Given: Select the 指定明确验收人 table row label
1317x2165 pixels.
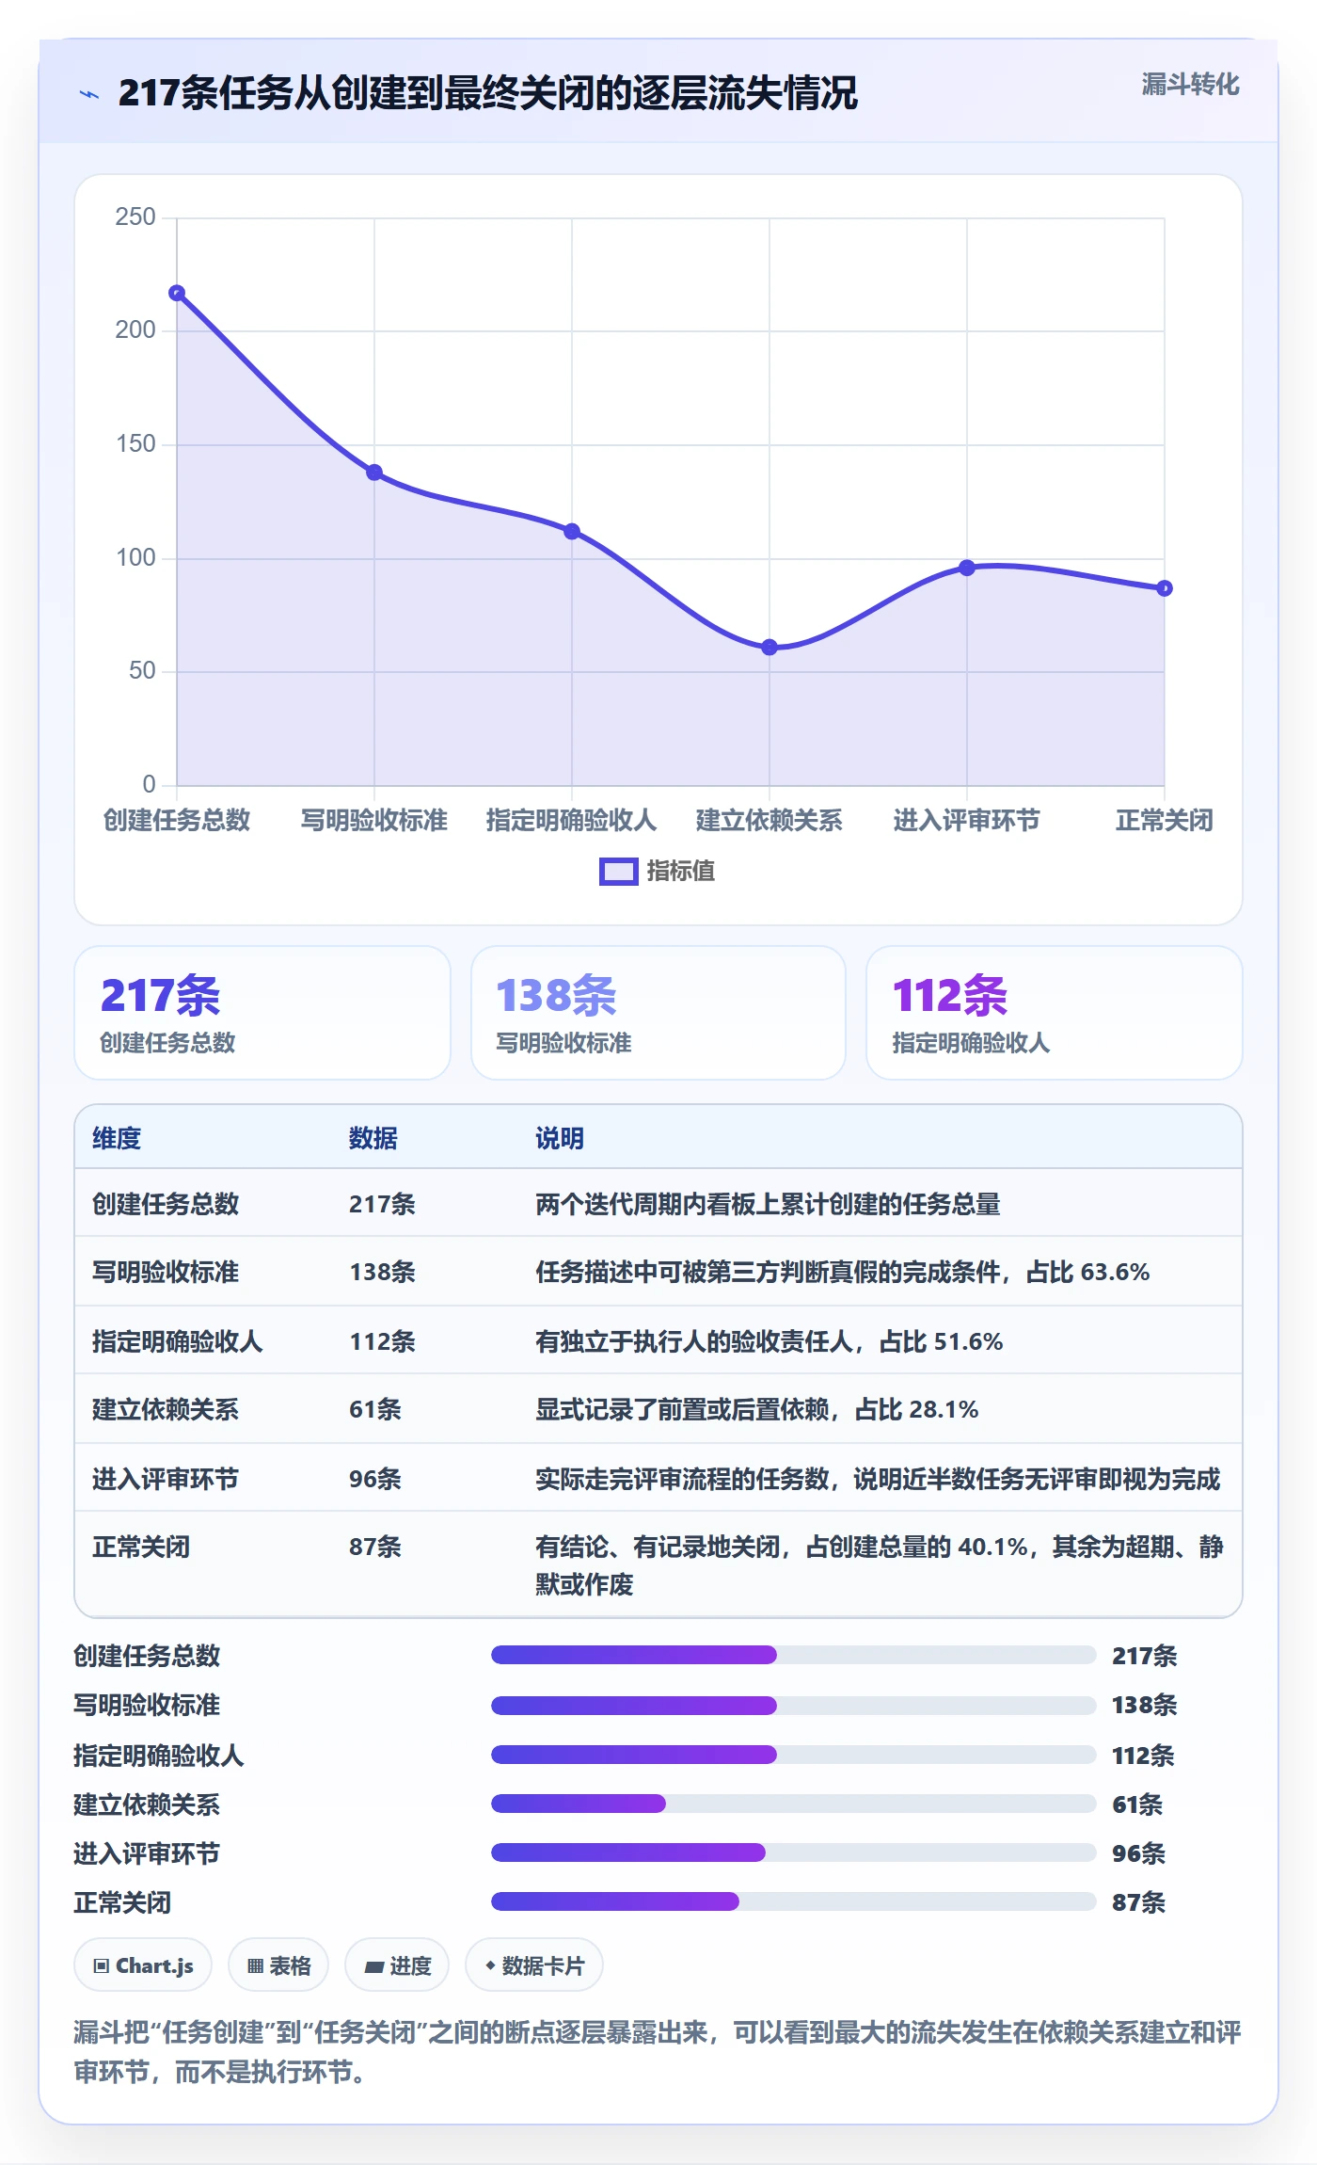Looking at the screenshot, I should (x=177, y=1341).
